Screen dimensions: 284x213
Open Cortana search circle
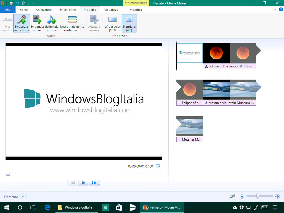pos(20,207)
